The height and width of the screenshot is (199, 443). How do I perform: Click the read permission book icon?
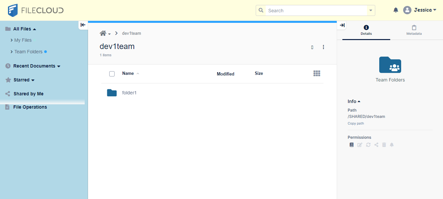coord(351,145)
